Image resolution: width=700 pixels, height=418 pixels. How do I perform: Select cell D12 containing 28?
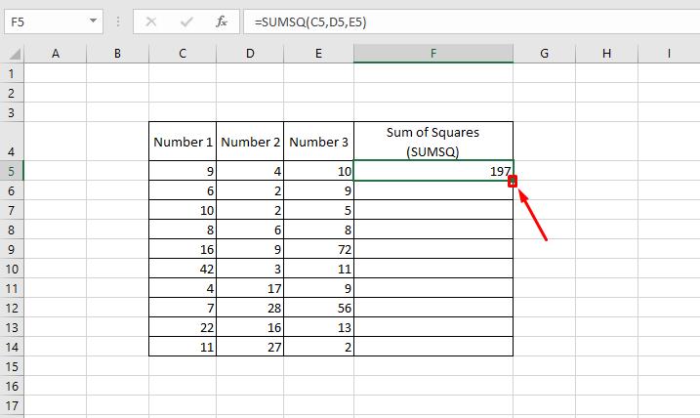coord(250,308)
